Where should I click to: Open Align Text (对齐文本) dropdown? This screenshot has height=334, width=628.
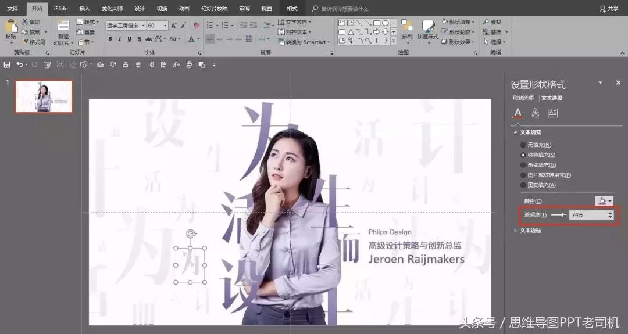[294, 31]
